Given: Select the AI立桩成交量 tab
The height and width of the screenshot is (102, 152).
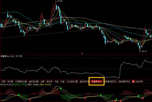Looking at the screenshot, I should [x=72, y=81].
